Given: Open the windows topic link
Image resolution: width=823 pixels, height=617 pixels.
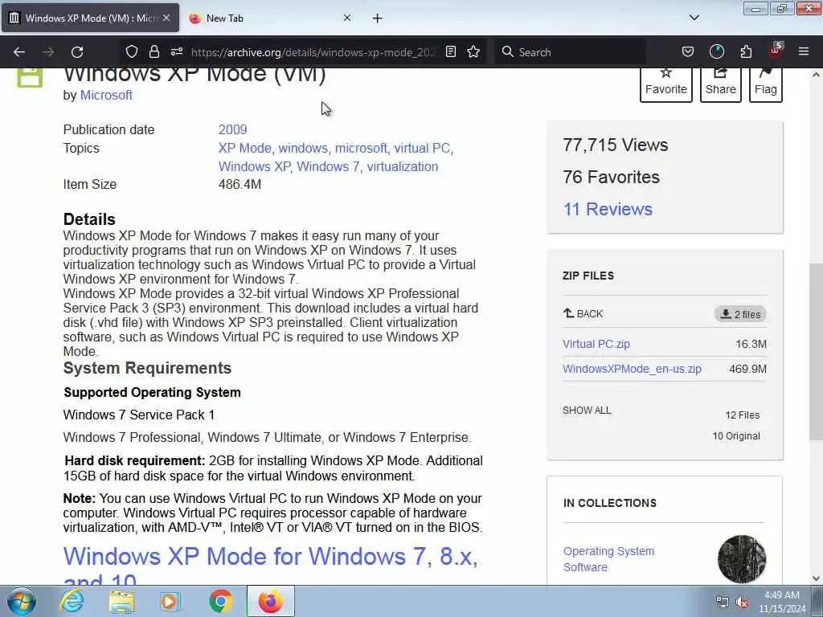Looking at the screenshot, I should tap(303, 148).
